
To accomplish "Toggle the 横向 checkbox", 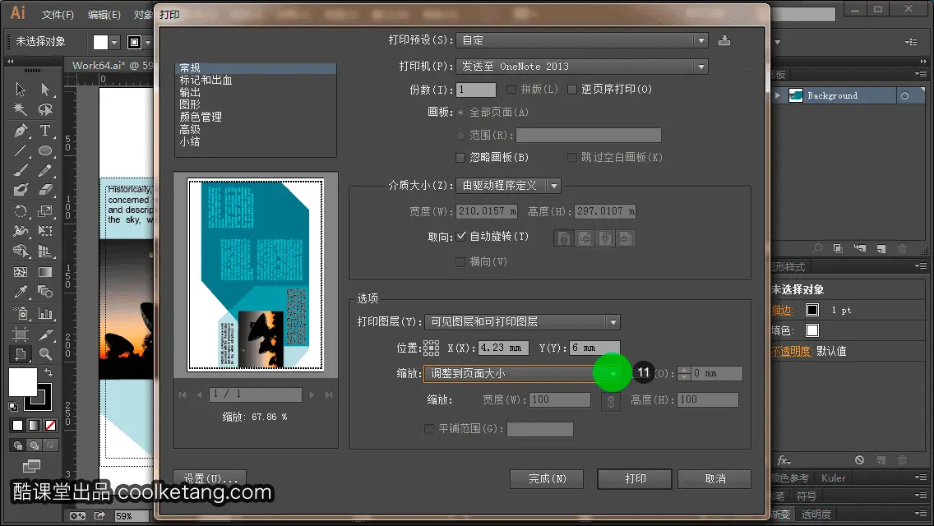I will click(x=460, y=262).
